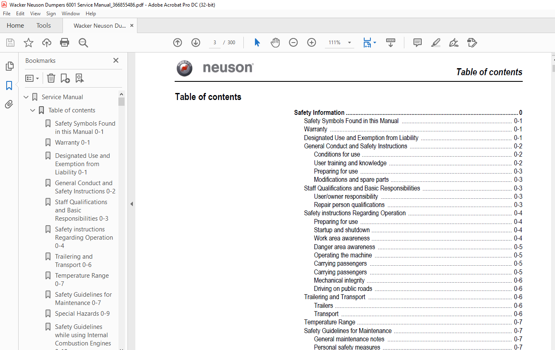Screen dimensions: 555x350
Task: Open the bookmarks options dropdown menu
Action: tap(32, 78)
